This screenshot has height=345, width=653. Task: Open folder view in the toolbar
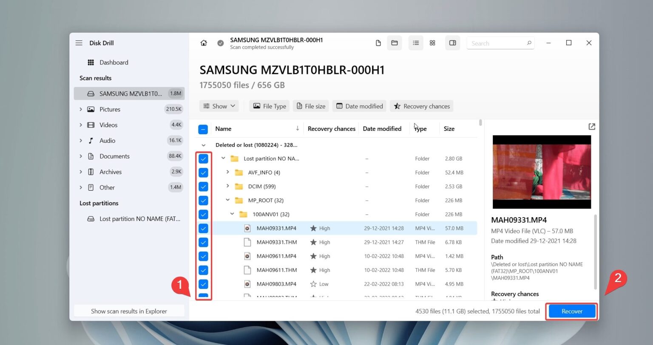394,42
